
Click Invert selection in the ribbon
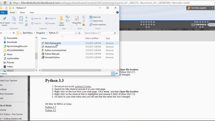[98, 25]
